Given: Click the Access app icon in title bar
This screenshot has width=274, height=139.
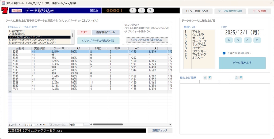Looking at the screenshot, I should point(3,3).
